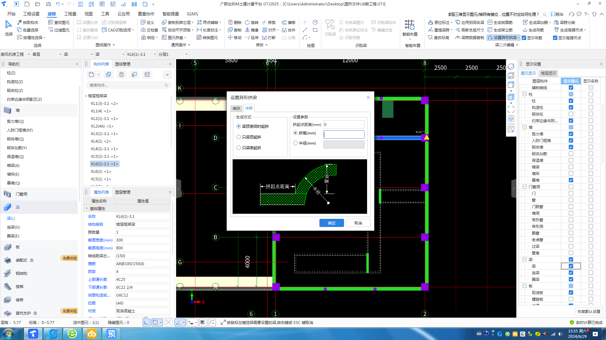Expand the 设置异形拱梁 dropdown arrow
Image resolution: width=606 pixels, height=340 pixels.
[x=518, y=37]
